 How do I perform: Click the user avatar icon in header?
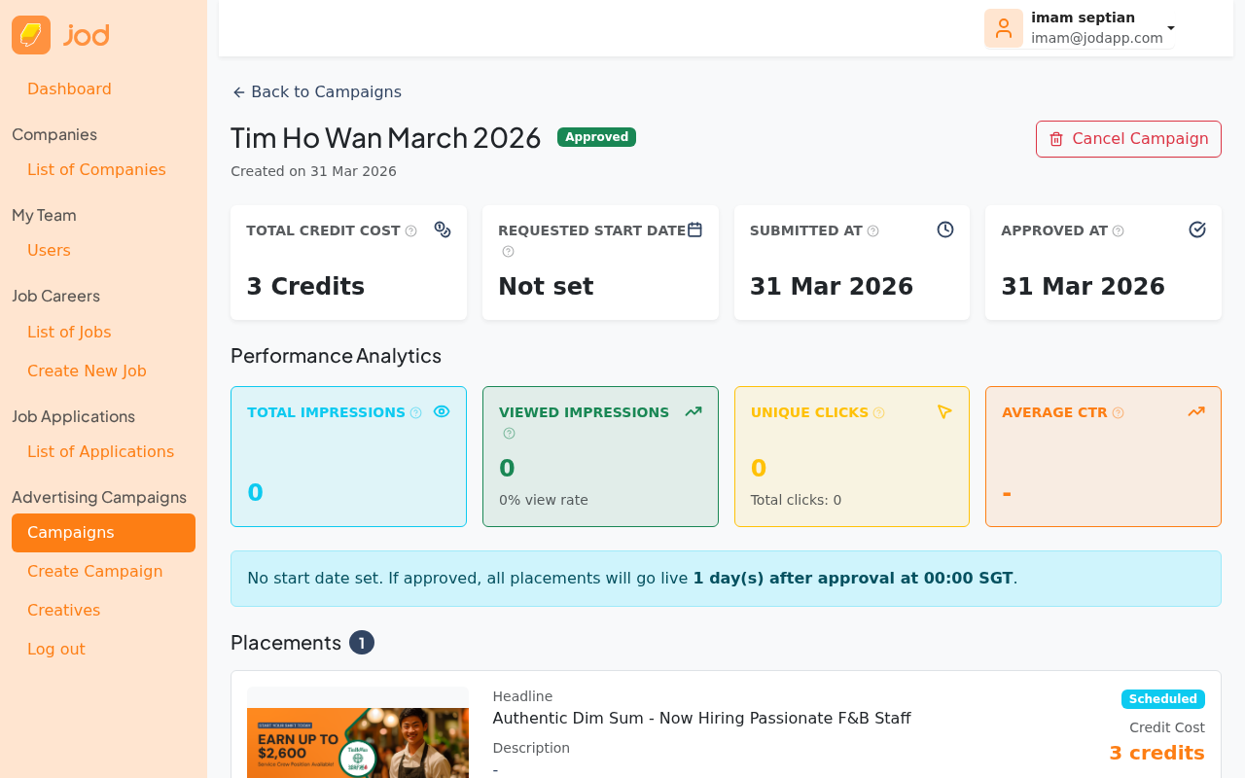1003,27
